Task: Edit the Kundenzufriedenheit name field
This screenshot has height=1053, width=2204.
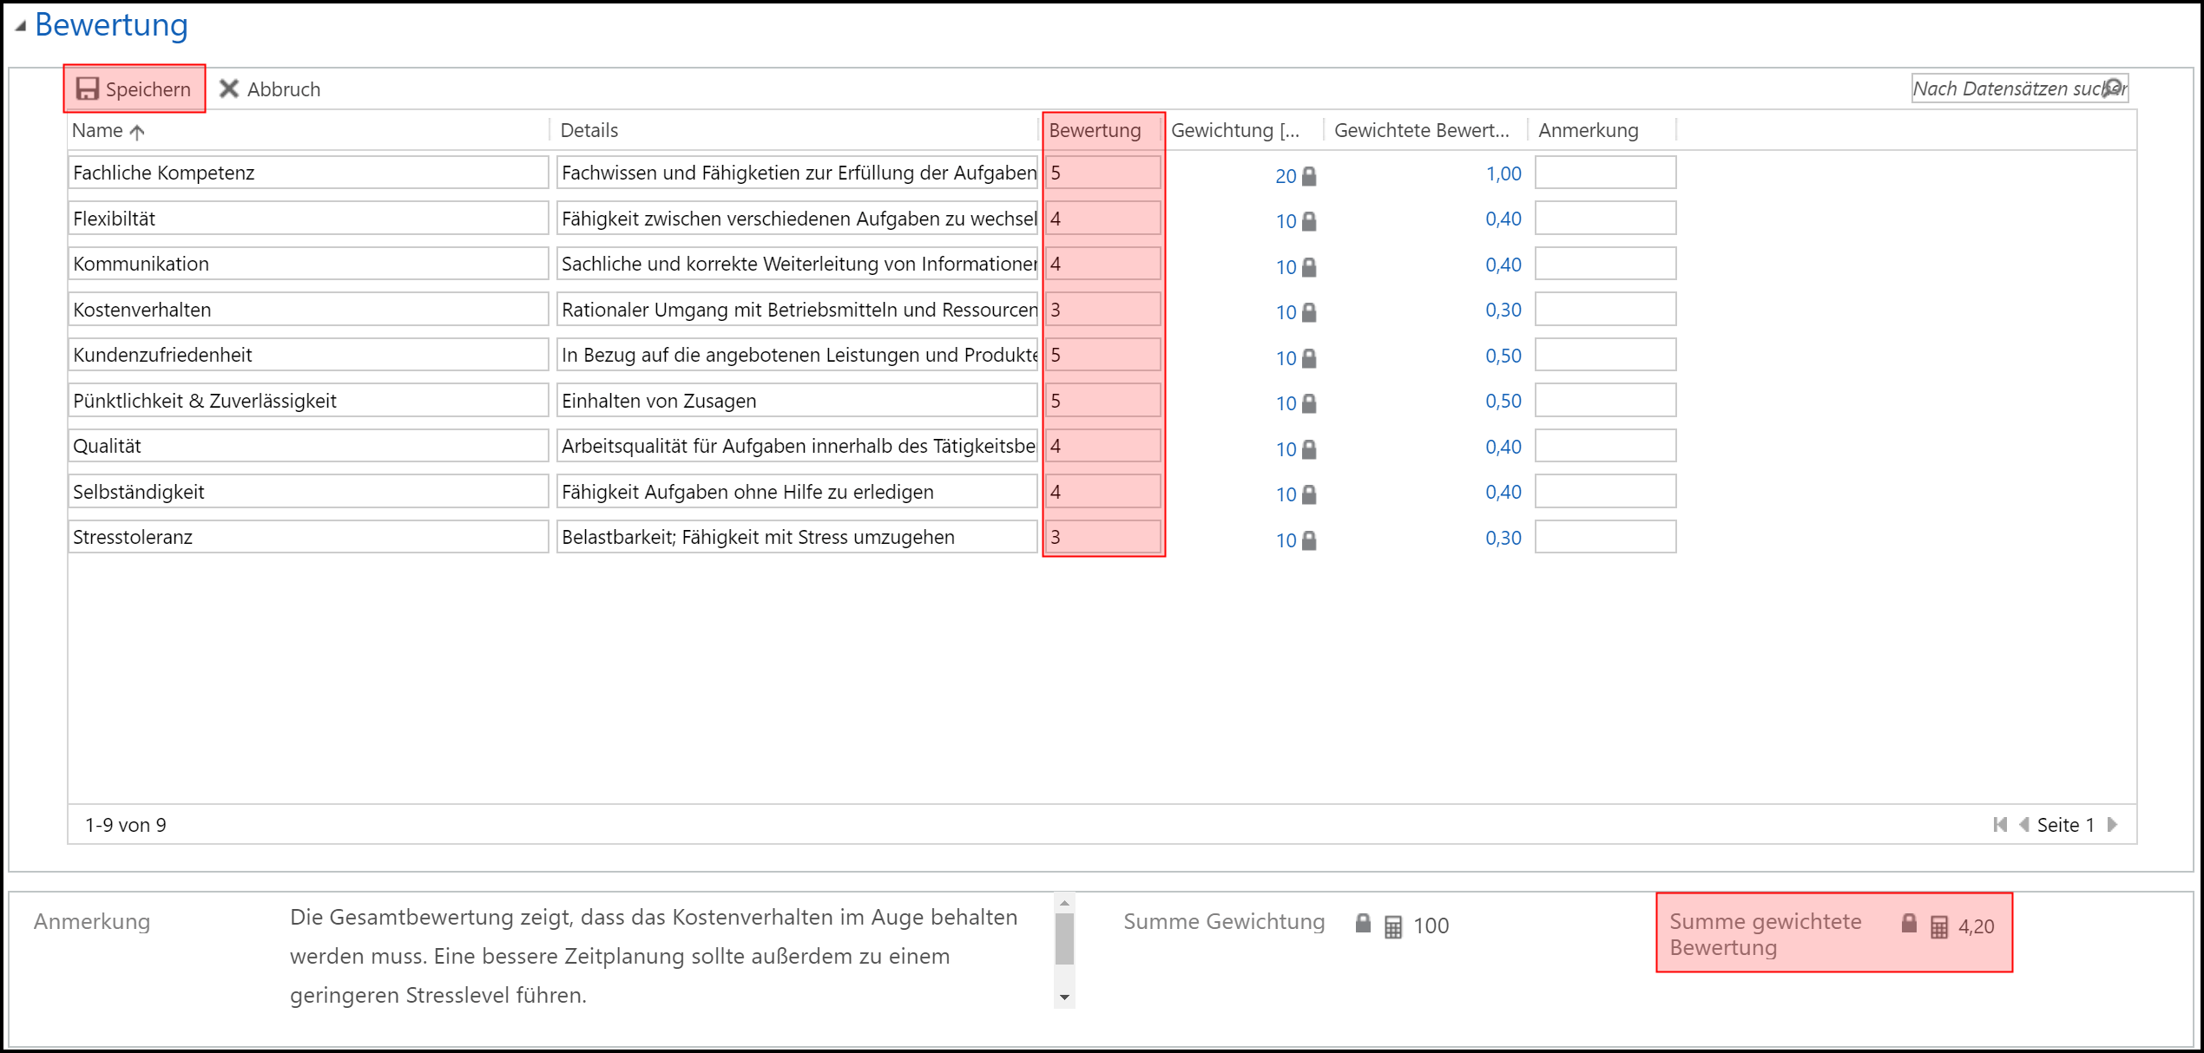Action: click(x=308, y=355)
